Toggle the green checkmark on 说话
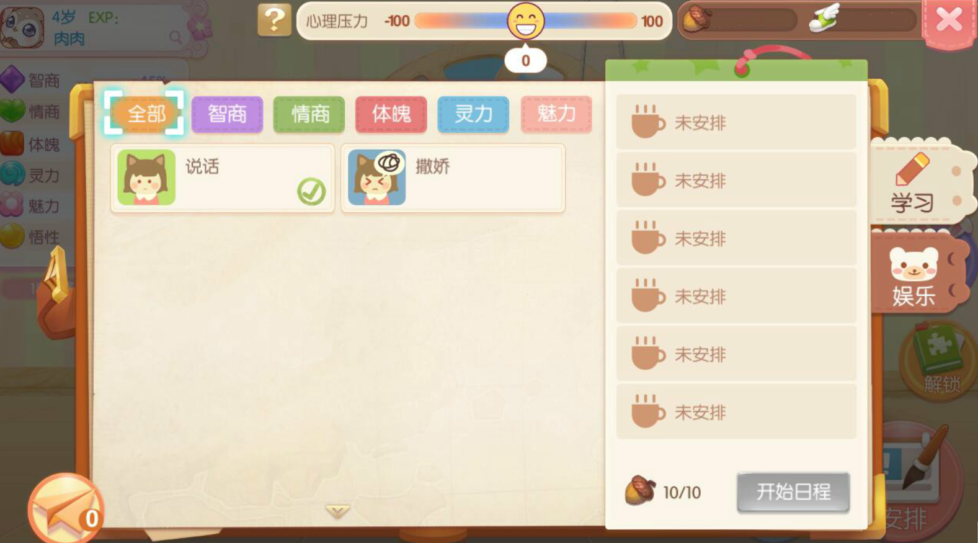 311,192
